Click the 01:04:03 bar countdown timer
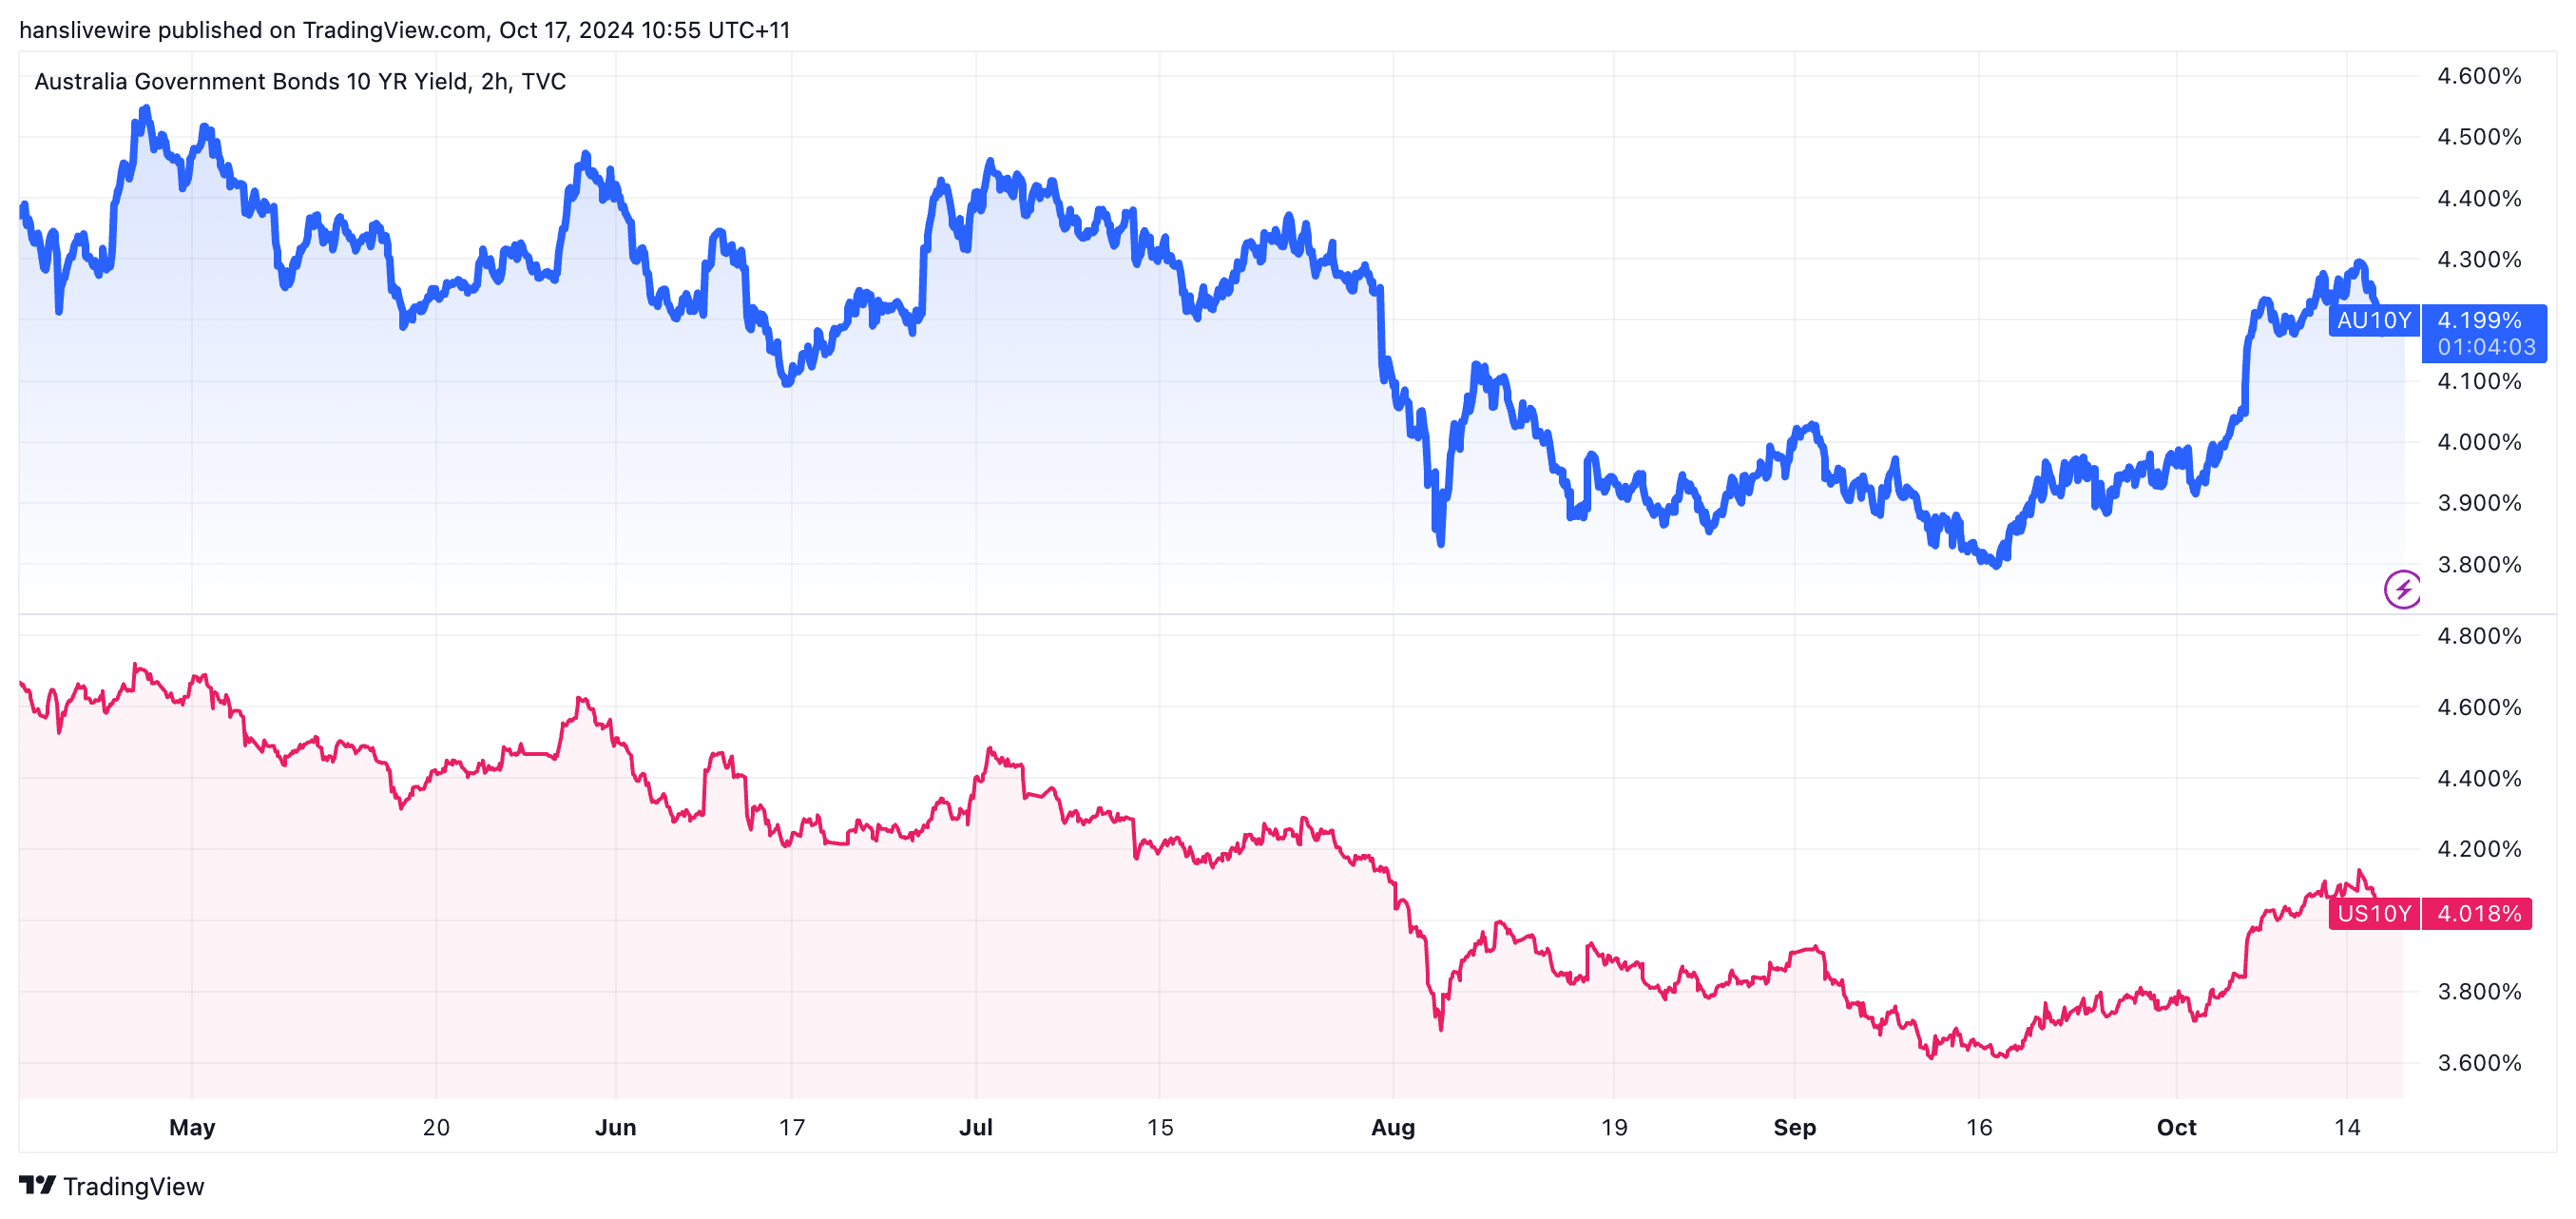2576x1219 pixels. click(2486, 347)
